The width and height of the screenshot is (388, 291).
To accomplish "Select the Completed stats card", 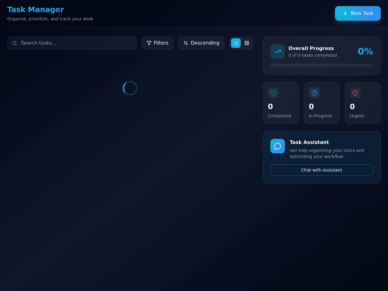I will point(281,103).
